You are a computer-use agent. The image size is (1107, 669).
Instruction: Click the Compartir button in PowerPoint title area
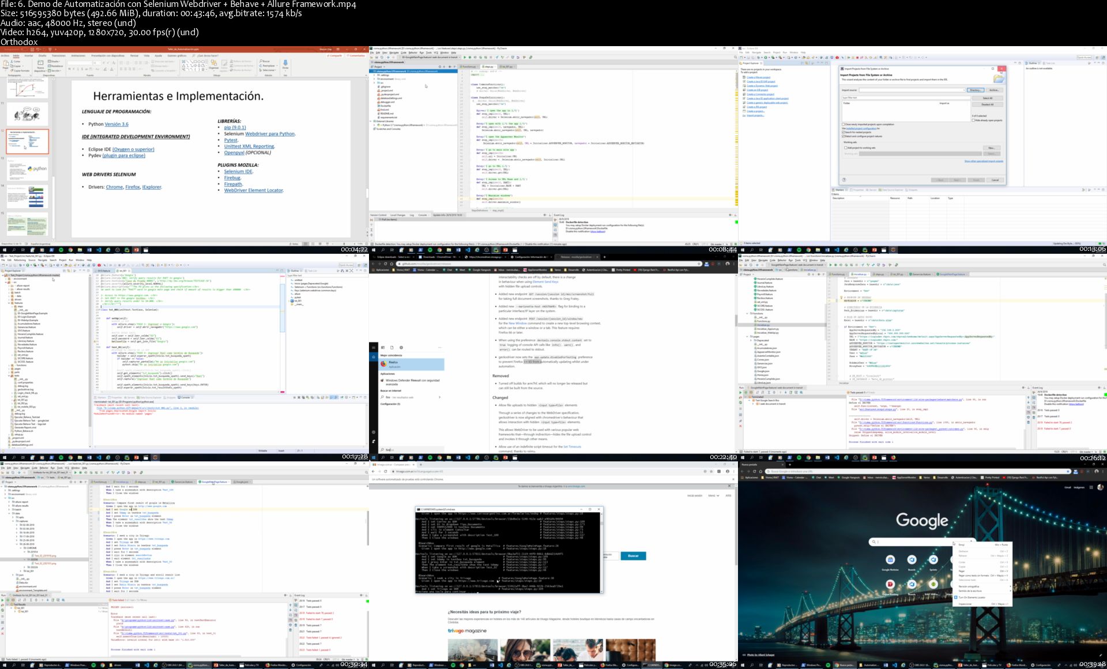[x=335, y=56]
